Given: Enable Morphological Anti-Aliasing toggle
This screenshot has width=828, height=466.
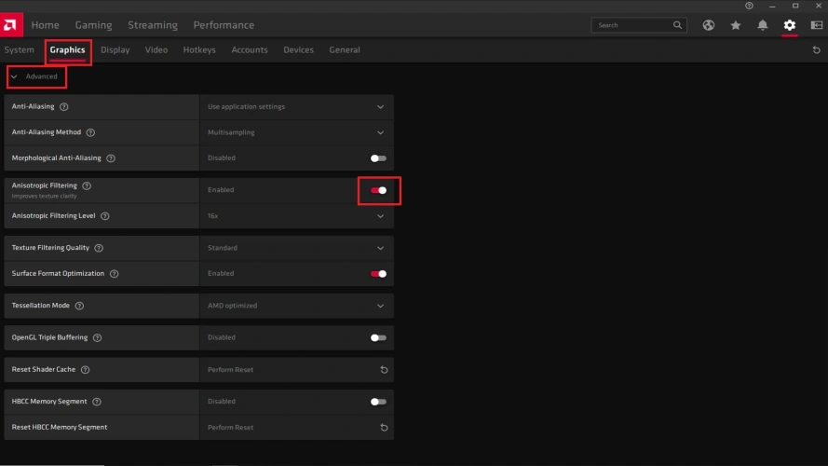Looking at the screenshot, I should [378, 158].
